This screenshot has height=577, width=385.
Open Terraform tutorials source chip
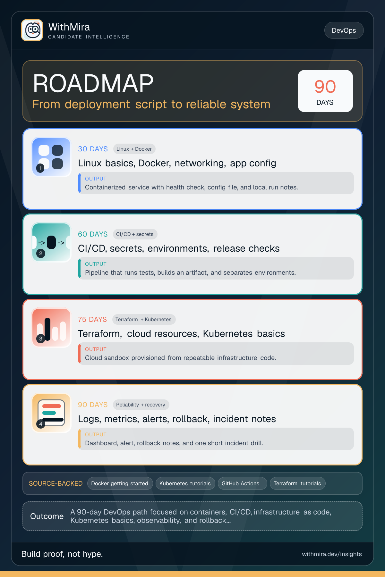click(x=297, y=483)
